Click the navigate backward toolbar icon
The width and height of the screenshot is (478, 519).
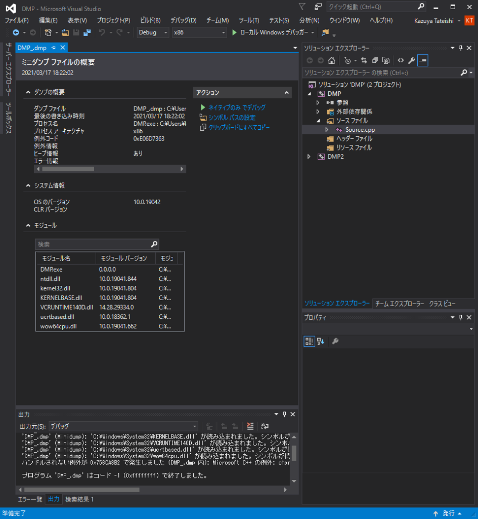click(16, 32)
